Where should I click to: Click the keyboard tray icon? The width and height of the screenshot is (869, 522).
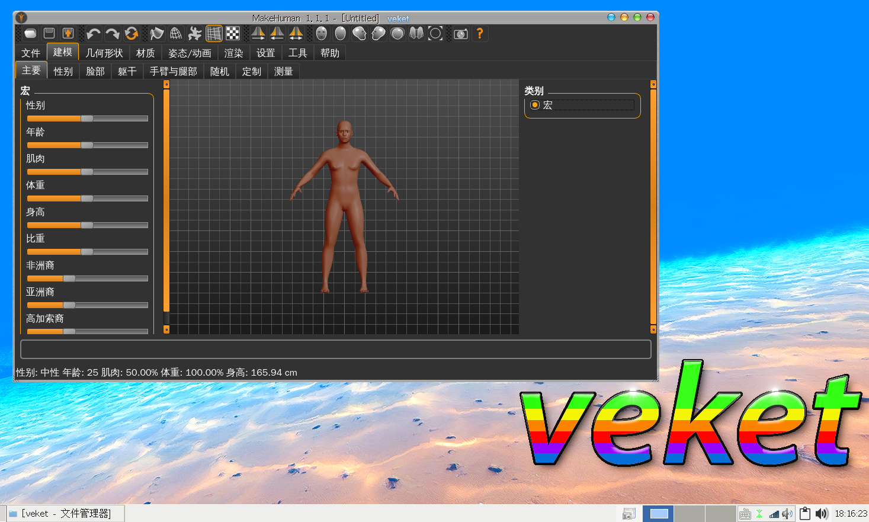click(x=745, y=514)
